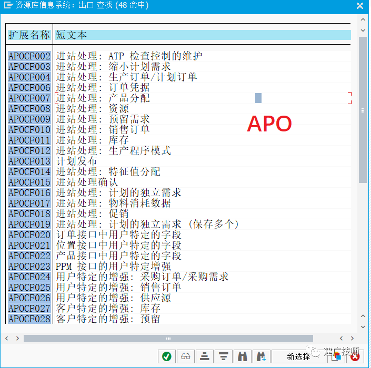Select exit name APOCF002
The image size is (371, 368).
tap(29, 56)
